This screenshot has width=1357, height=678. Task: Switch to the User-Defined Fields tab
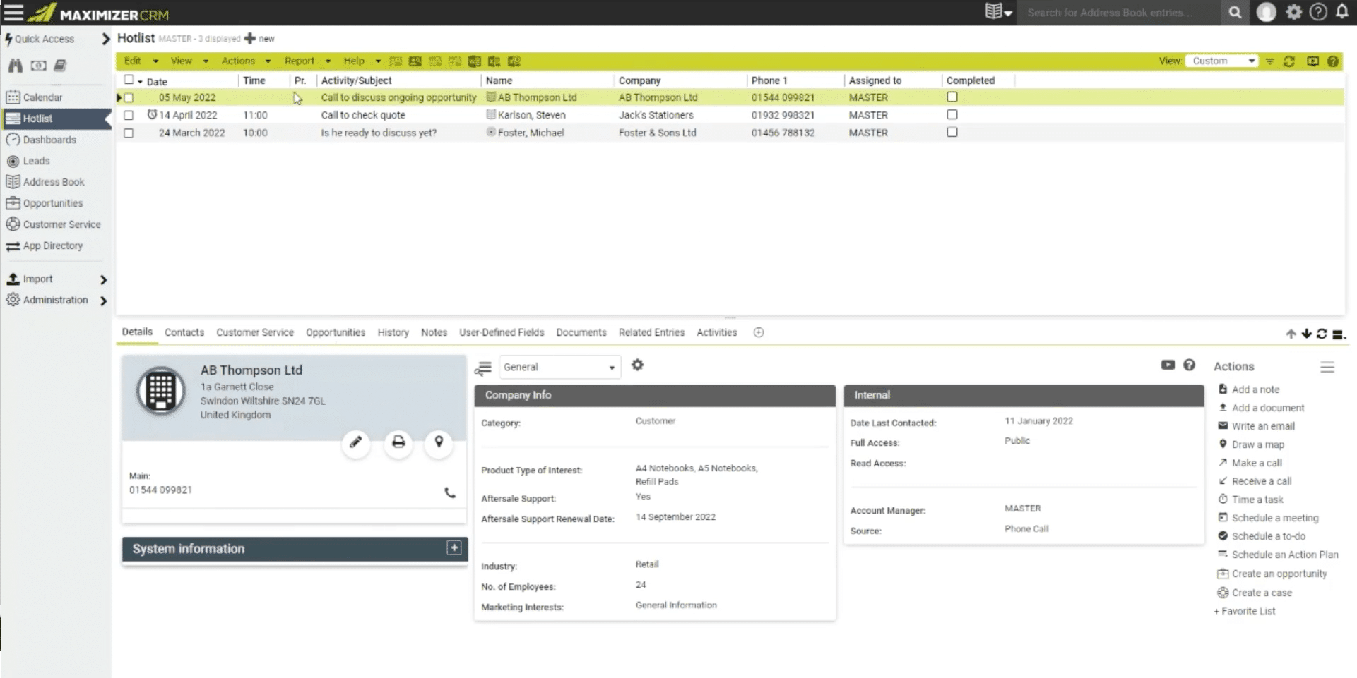point(502,332)
